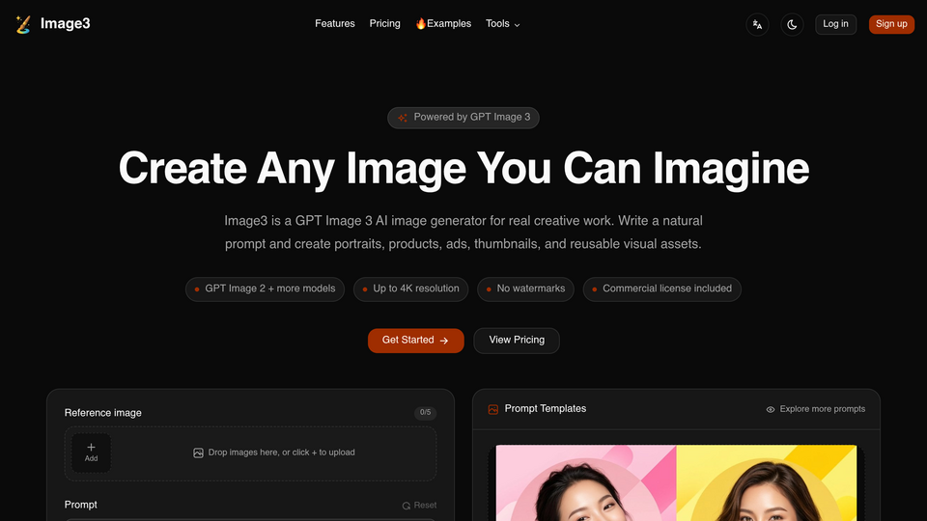Click the View Pricing button

point(517,341)
